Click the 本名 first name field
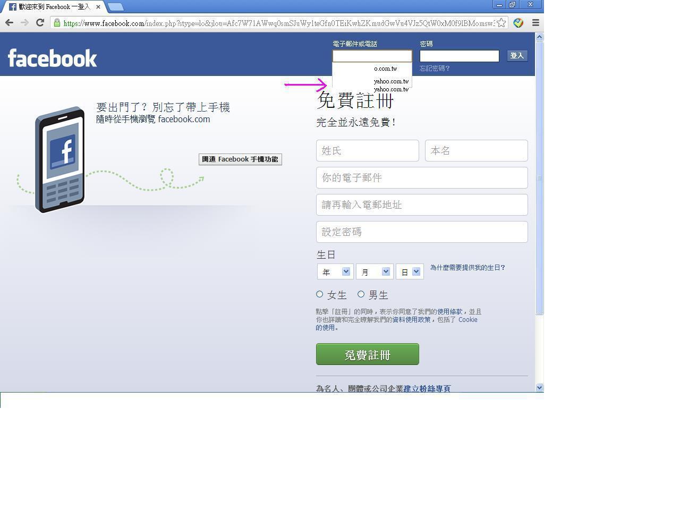 click(x=477, y=151)
